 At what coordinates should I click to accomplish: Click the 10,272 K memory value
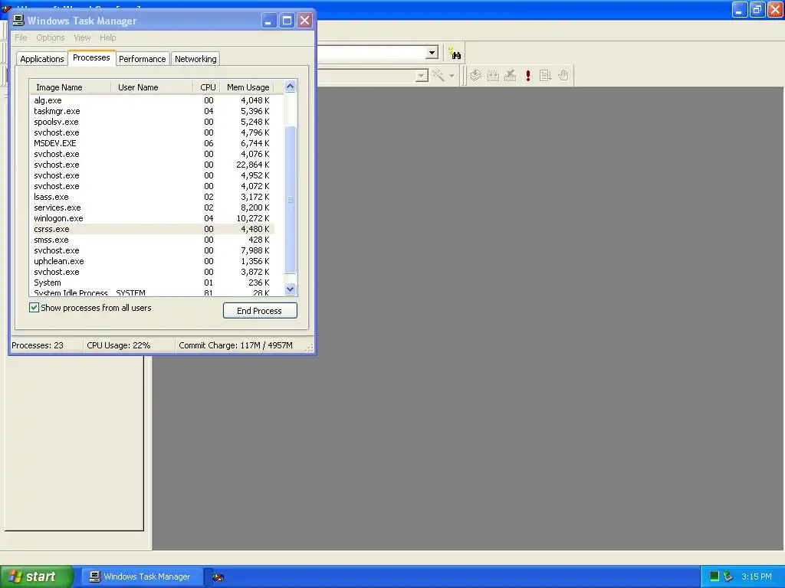click(252, 218)
